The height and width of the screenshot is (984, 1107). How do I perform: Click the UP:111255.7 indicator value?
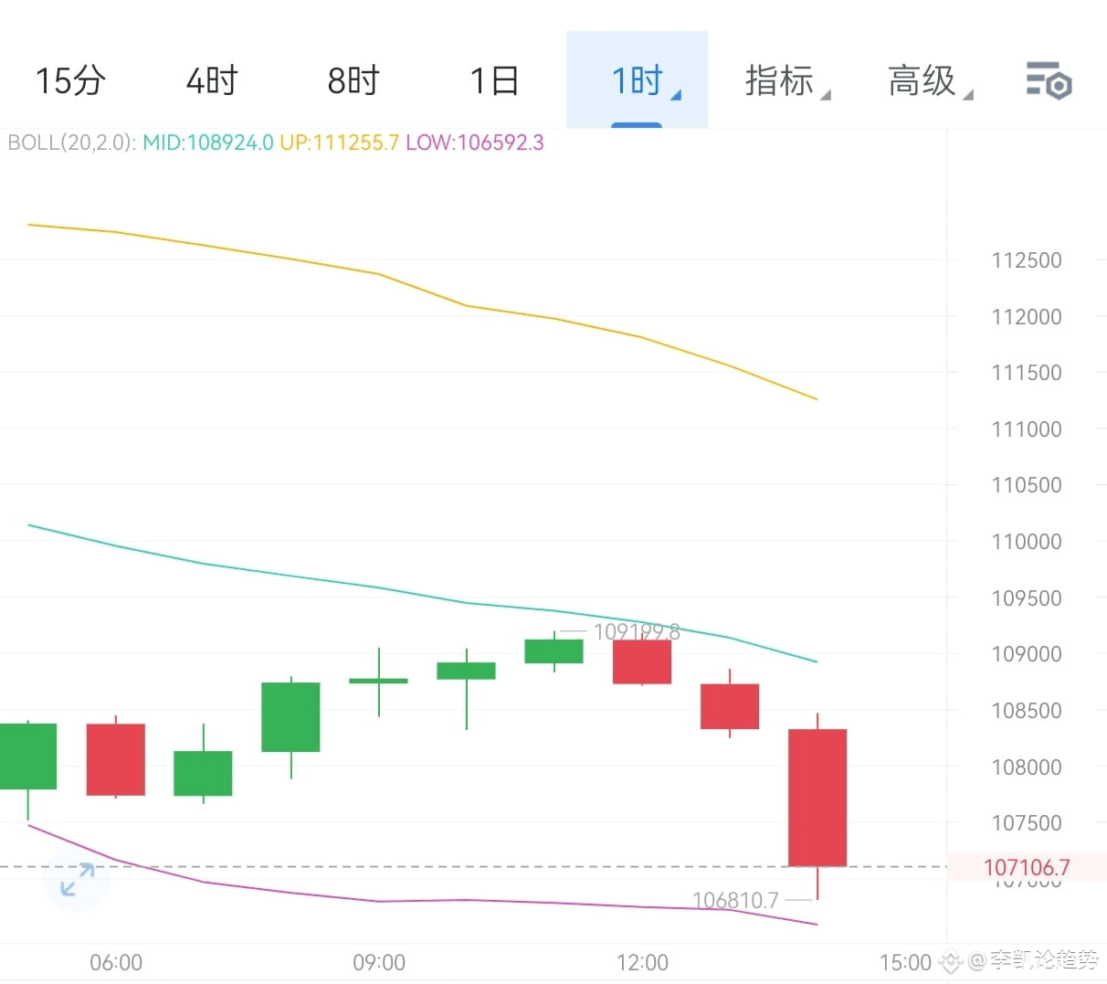[339, 143]
